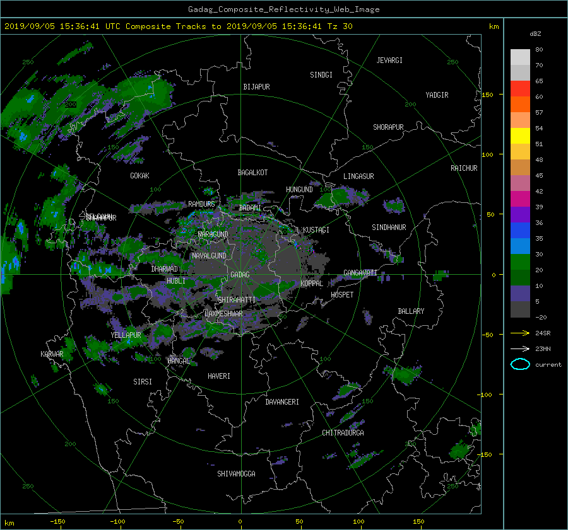Click the KARWAR city label
The height and width of the screenshot is (530, 568).
tap(52, 354)
